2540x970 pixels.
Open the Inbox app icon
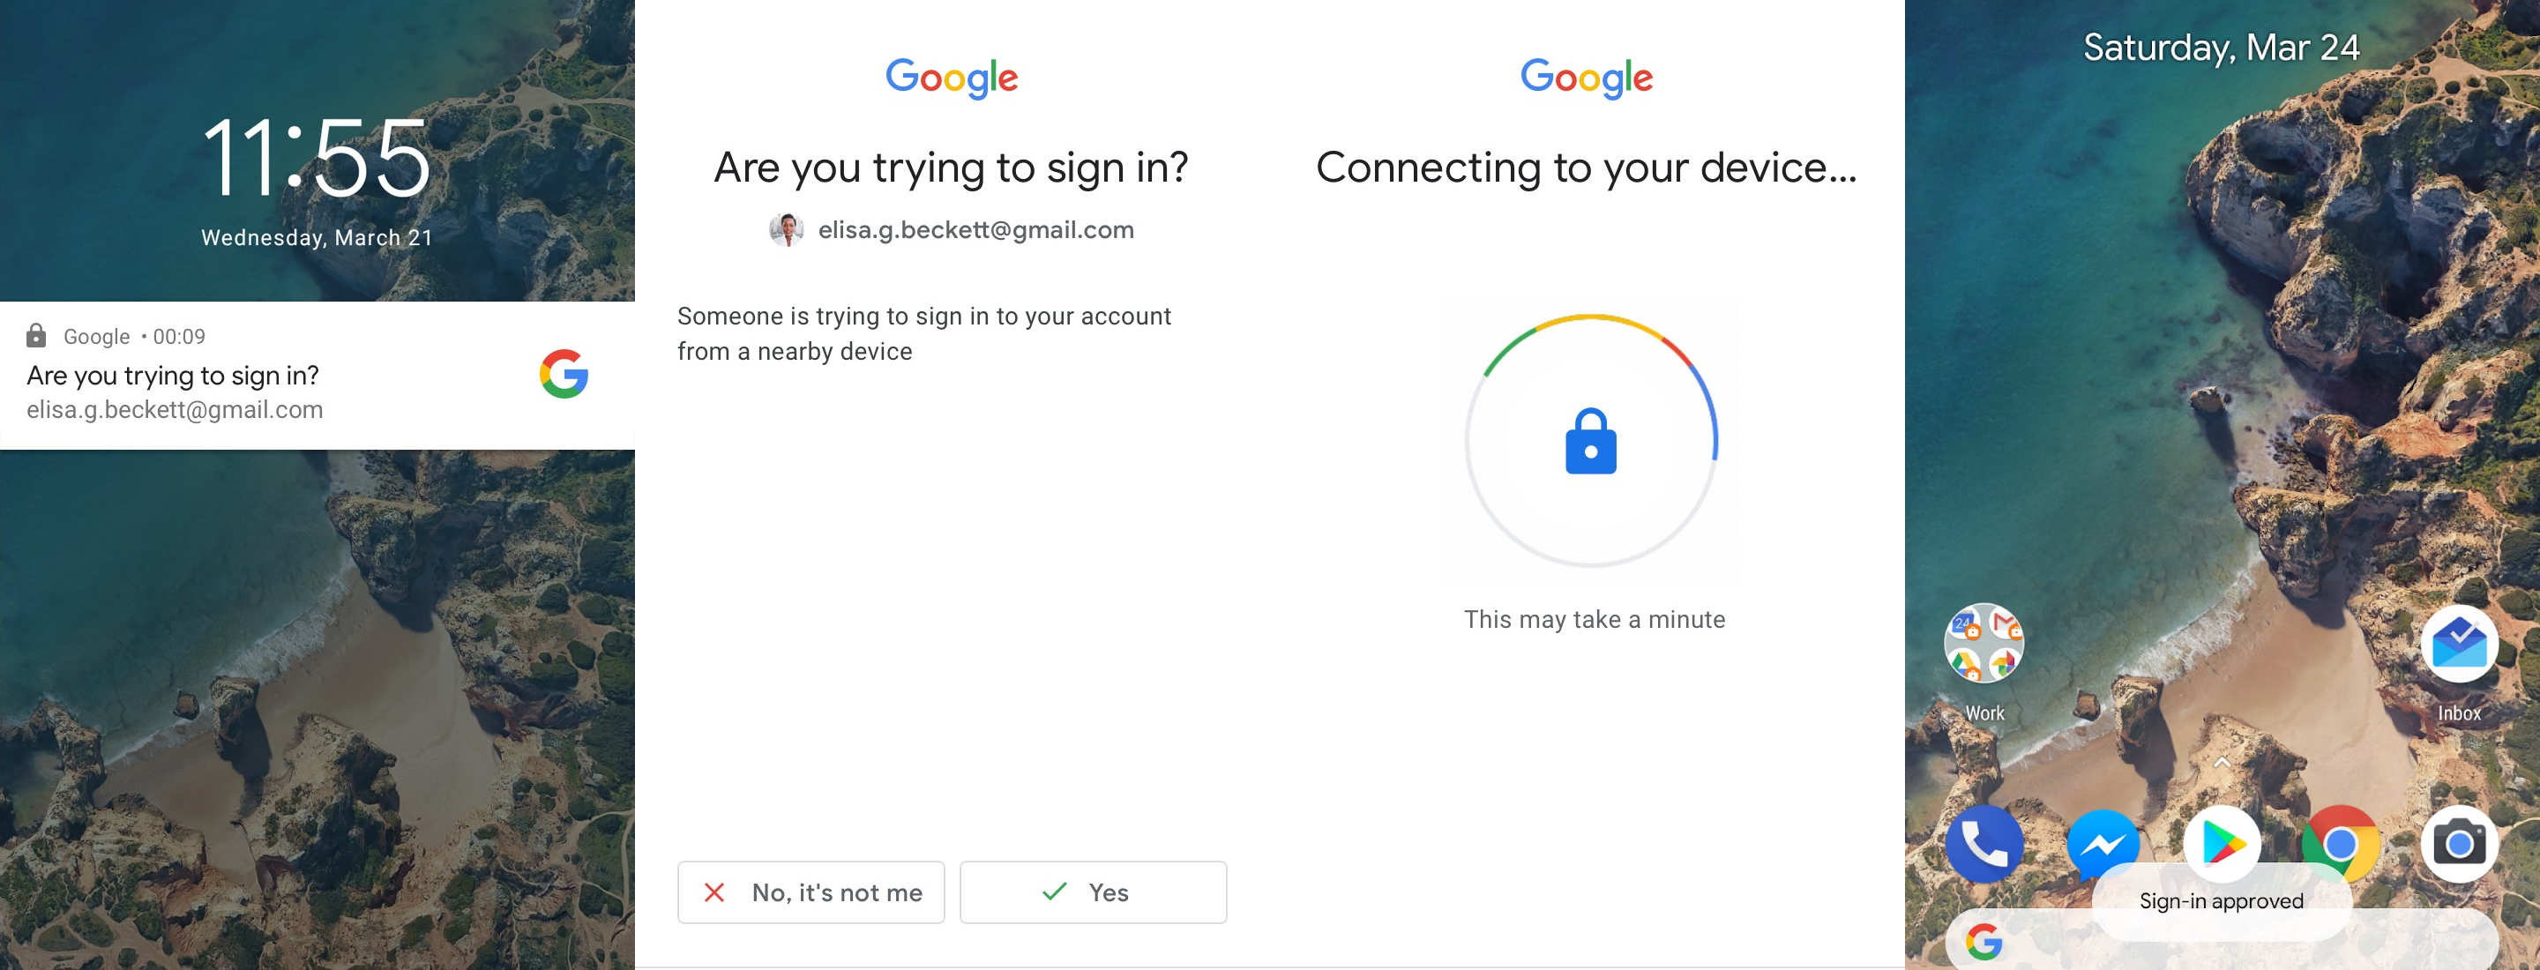[x=2459, y=645]
